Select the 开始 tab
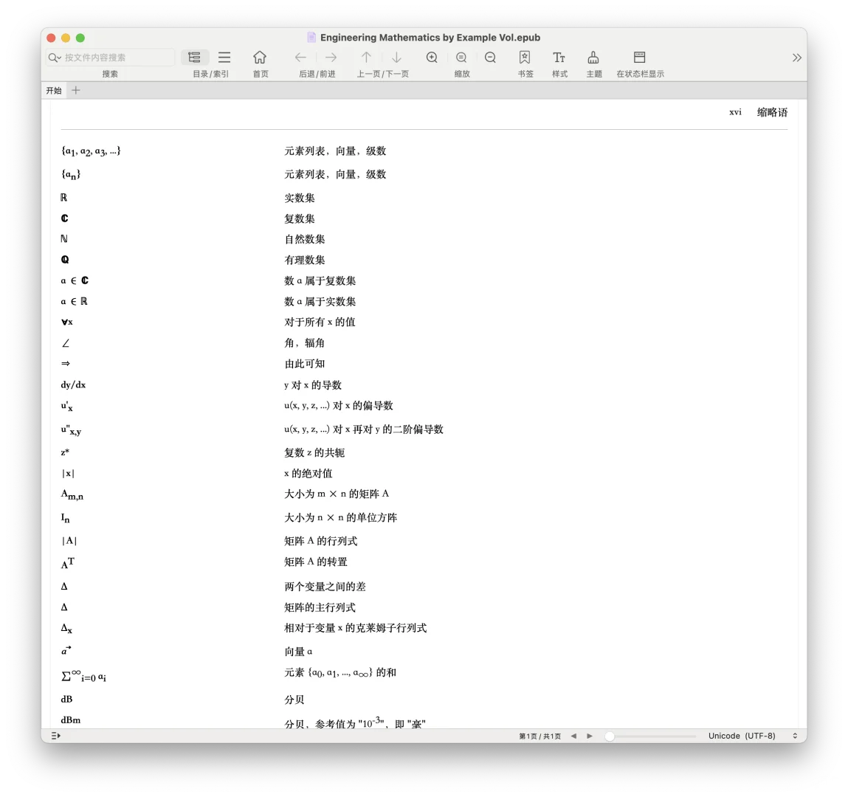 point(54,90)
